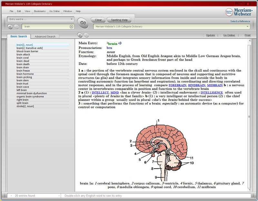Select 'brain stem' in the results list
The height and width of the screenshot is (201, 258).
(23, 80)
